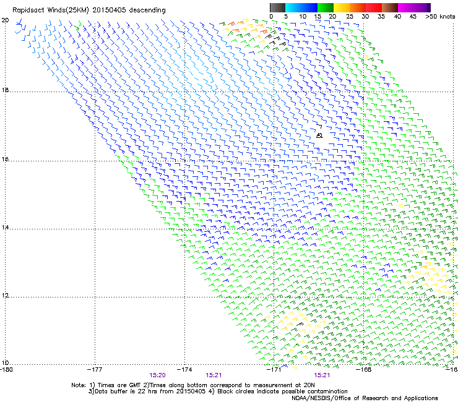
Task: Click the latitude label 14
Action: pos(5,227)
